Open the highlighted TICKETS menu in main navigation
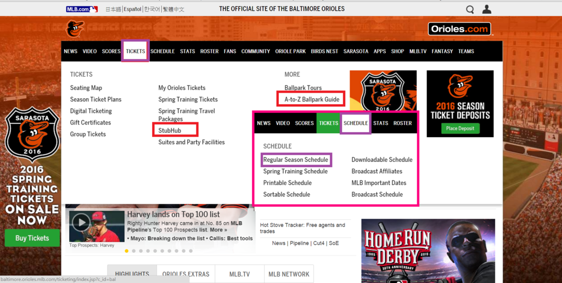This screenshot has height=283, width=562. coord(136,51)
